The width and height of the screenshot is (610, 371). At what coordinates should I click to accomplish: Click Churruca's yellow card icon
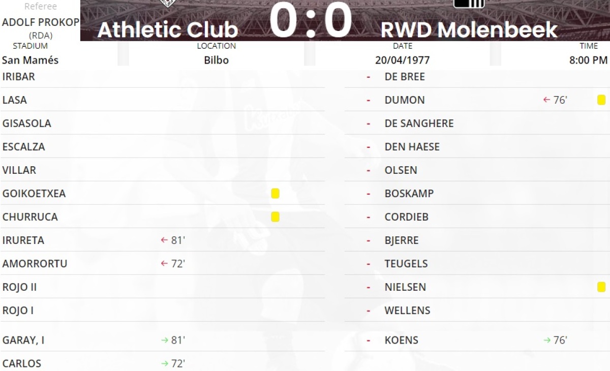point(275,217)
